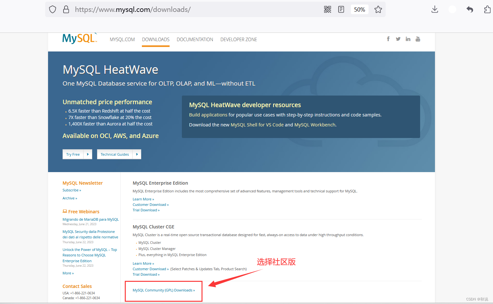The image size is (493, 304).
Task: Click the More webinars link
Action: [x=68, y=273]
